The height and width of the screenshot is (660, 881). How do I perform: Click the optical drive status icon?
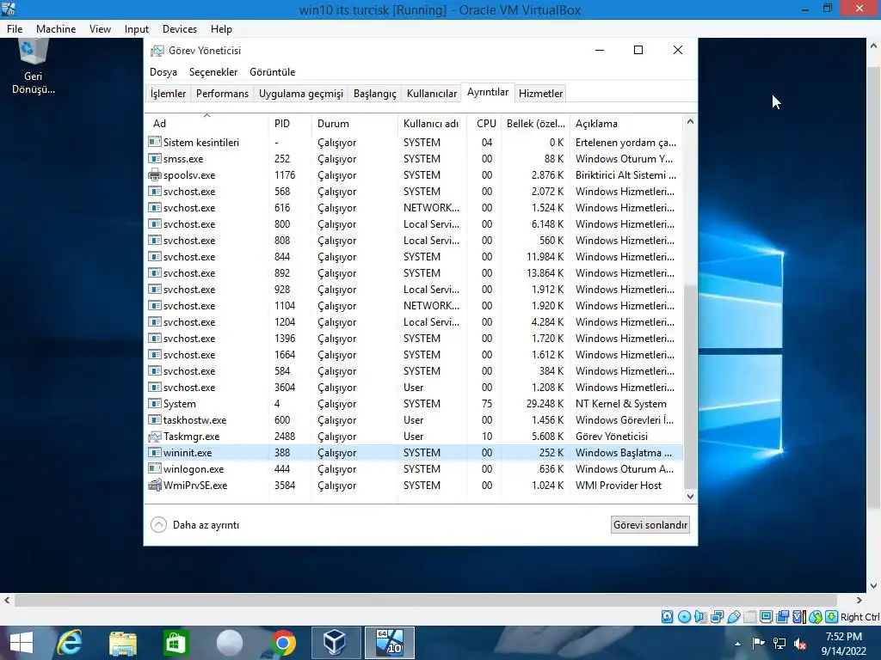pos(684,617)
